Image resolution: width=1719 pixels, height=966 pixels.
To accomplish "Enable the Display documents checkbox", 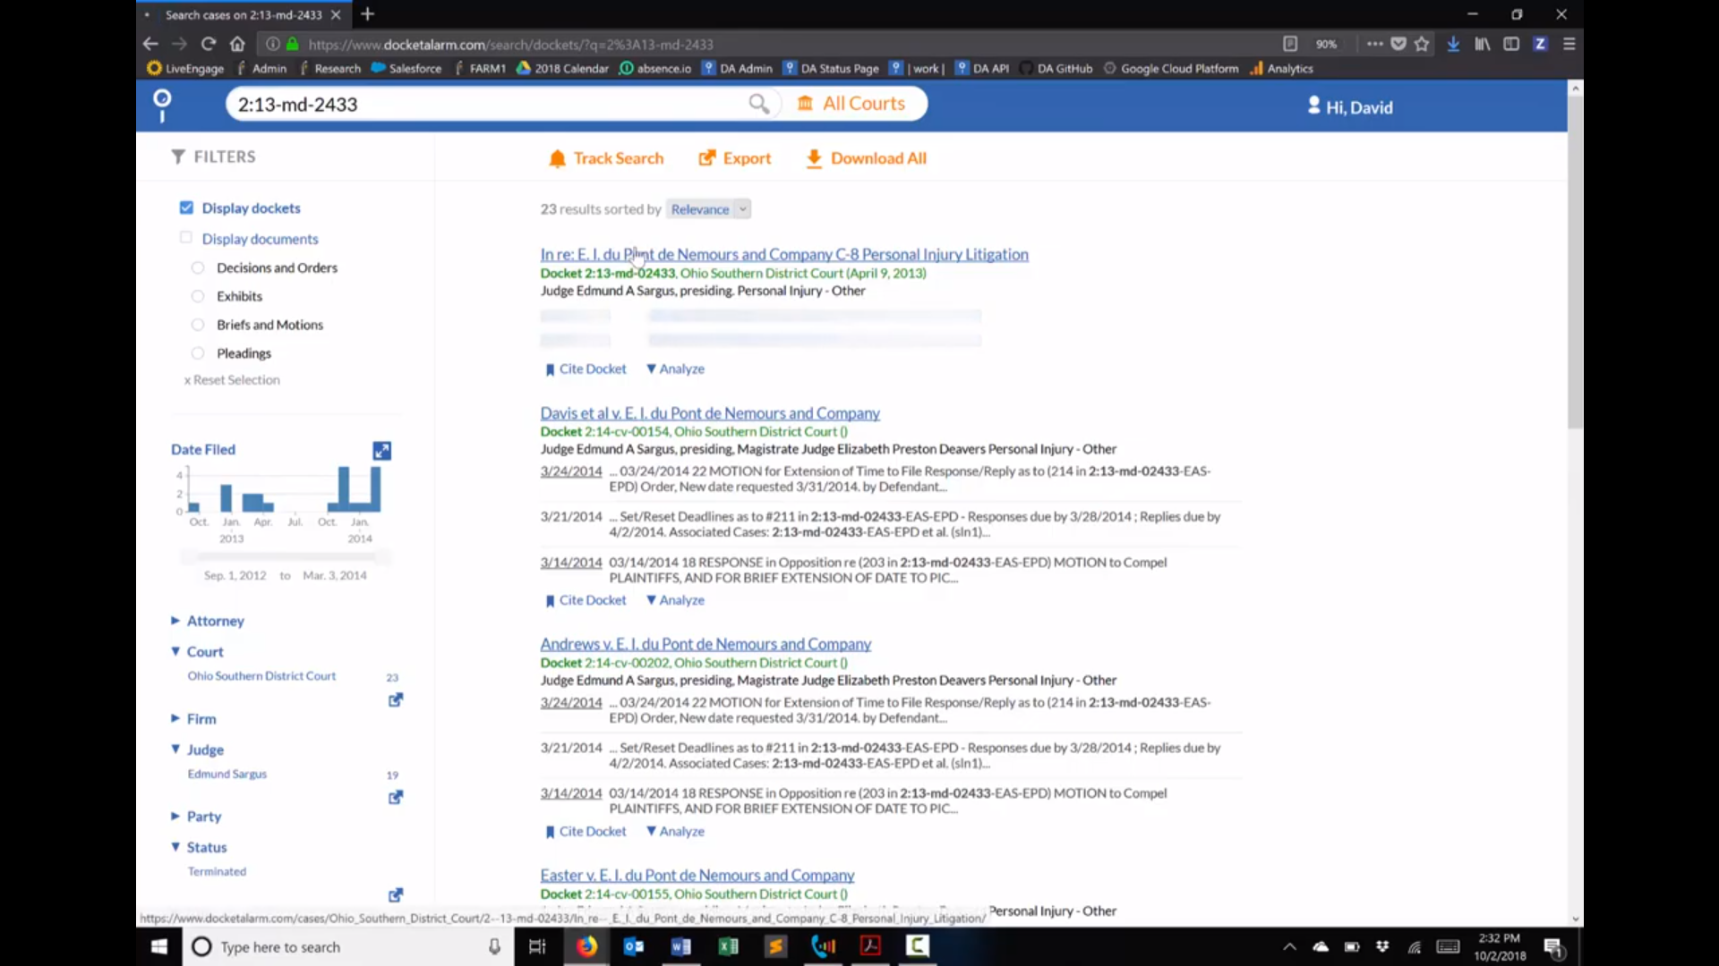I will pyautogui.click(x=186, y=238).
